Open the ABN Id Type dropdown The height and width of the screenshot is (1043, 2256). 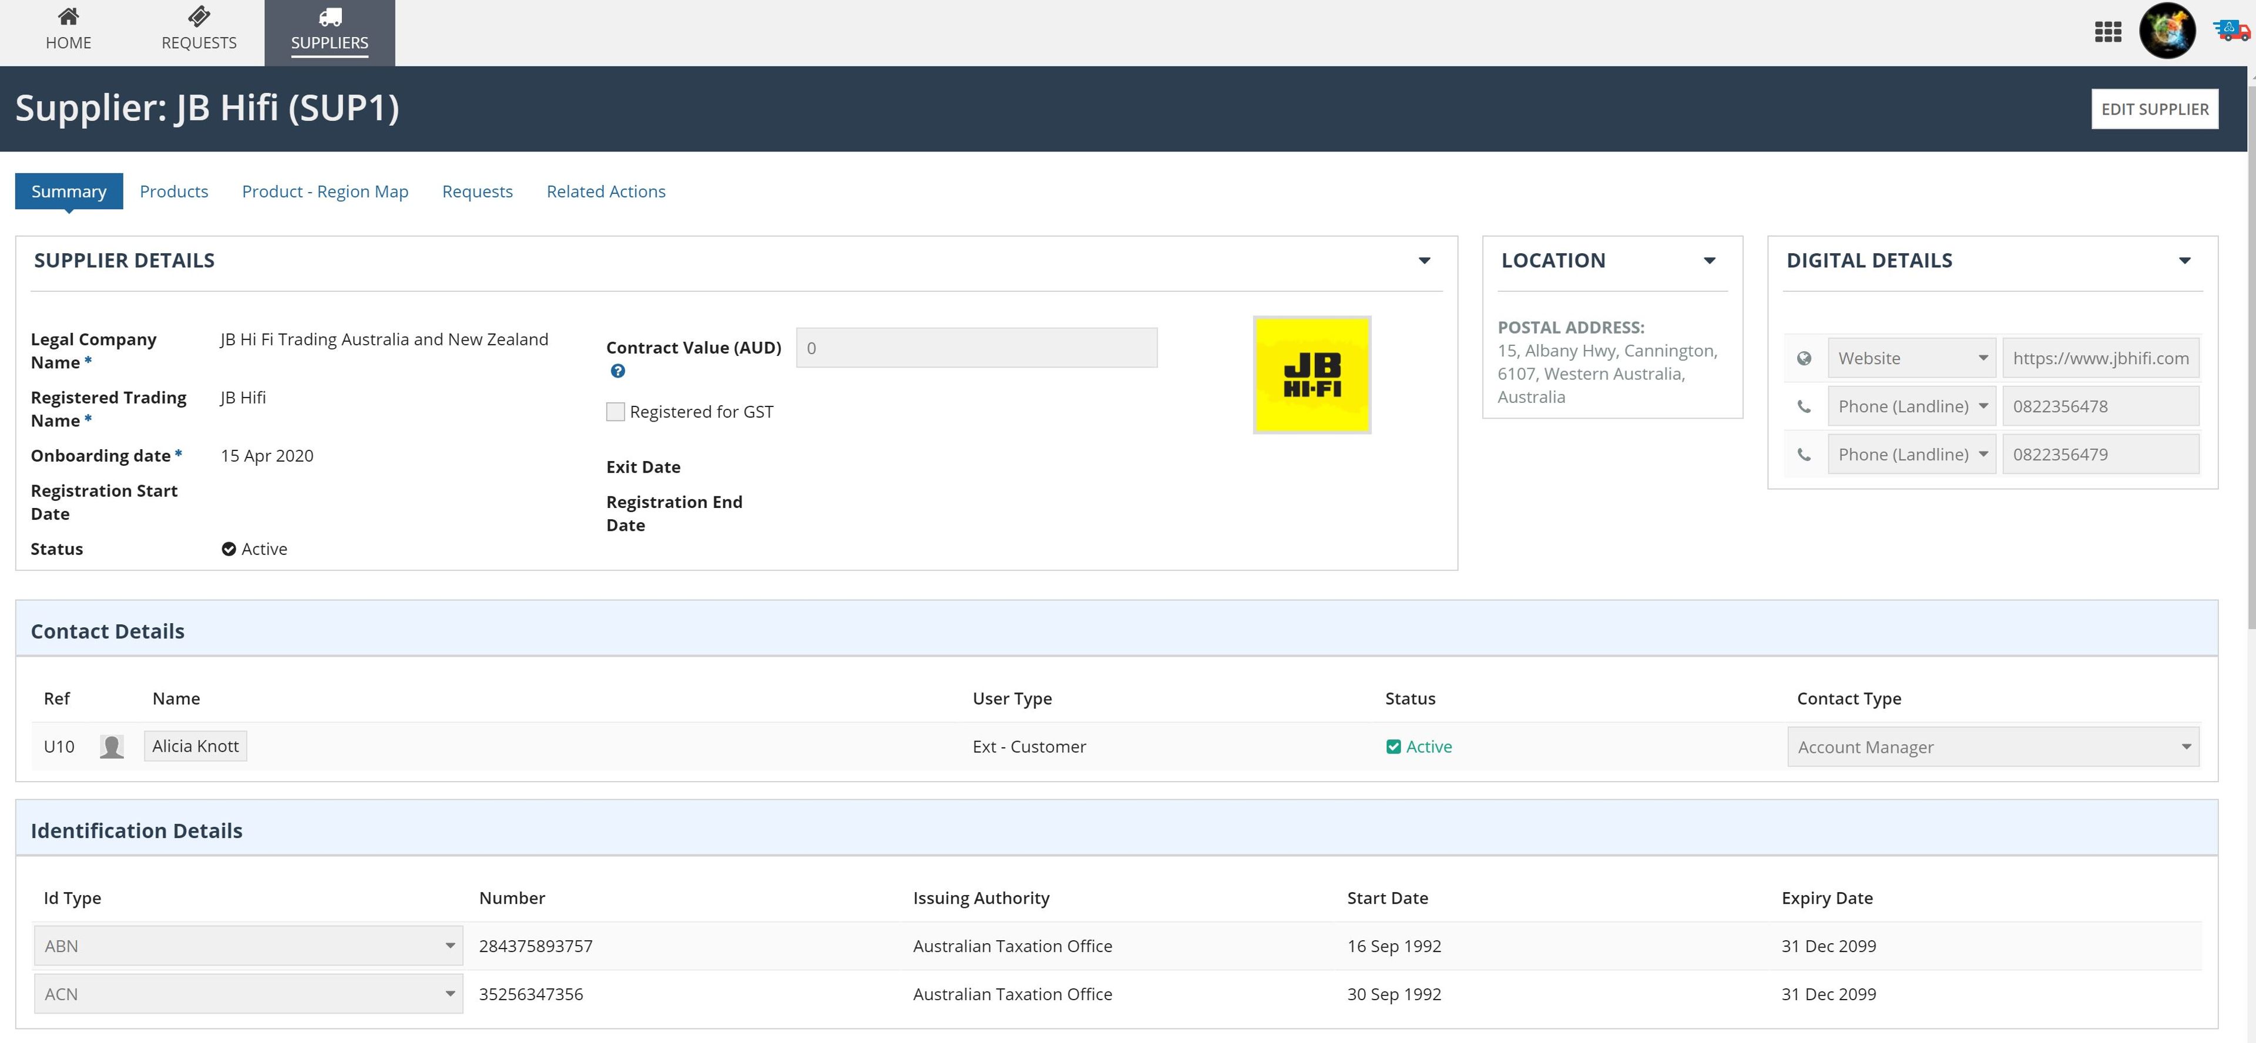[x=249, y=946]
